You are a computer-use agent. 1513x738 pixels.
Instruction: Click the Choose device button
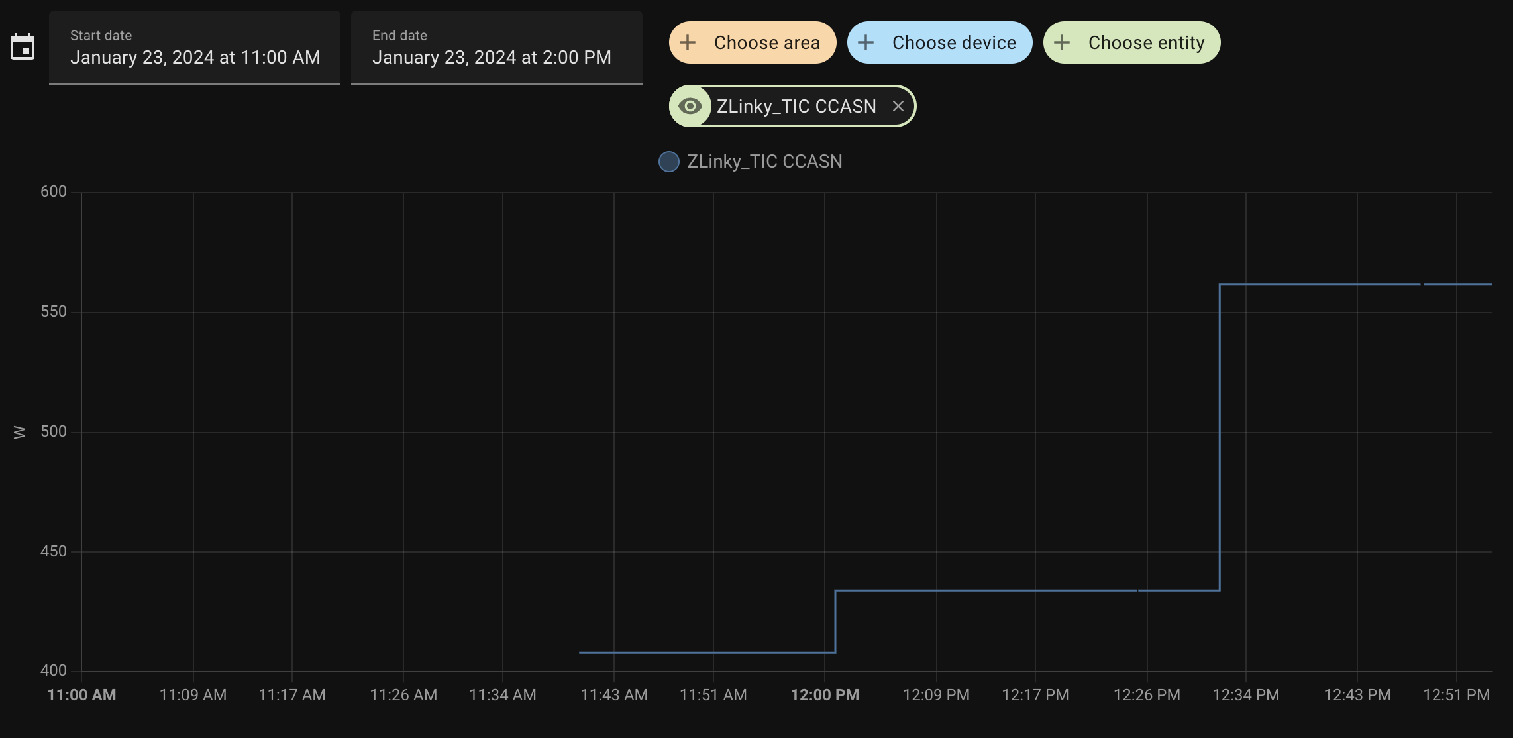(x=940, y=42)
